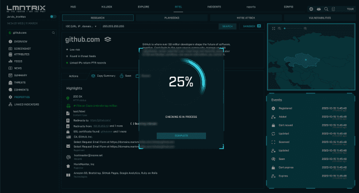Click the map zoom-out magnifier icon
Image resolution: width=359 pixels, height=193 pixels.
coord(279,28)
